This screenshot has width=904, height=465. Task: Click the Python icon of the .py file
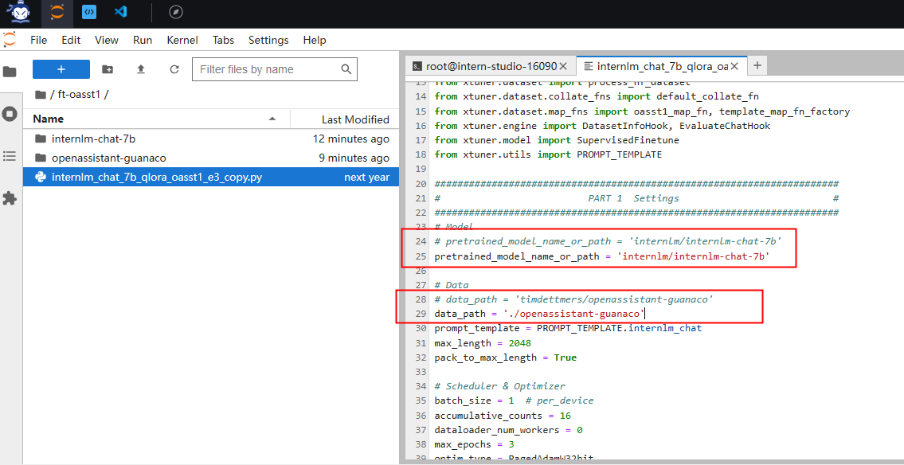pos(41,178)
